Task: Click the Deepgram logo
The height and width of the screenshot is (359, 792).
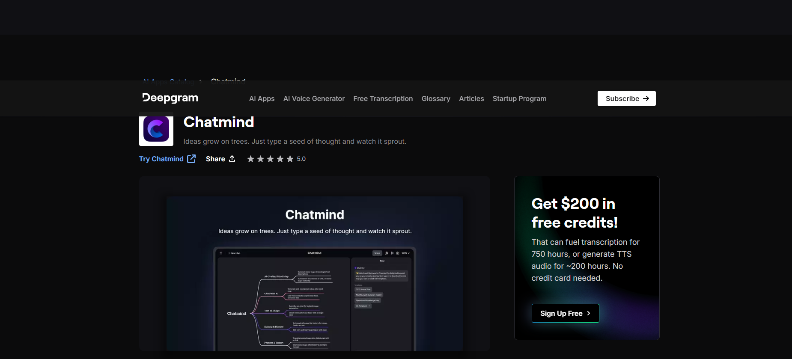Action: pyautogui.click(x=170, y=98)
